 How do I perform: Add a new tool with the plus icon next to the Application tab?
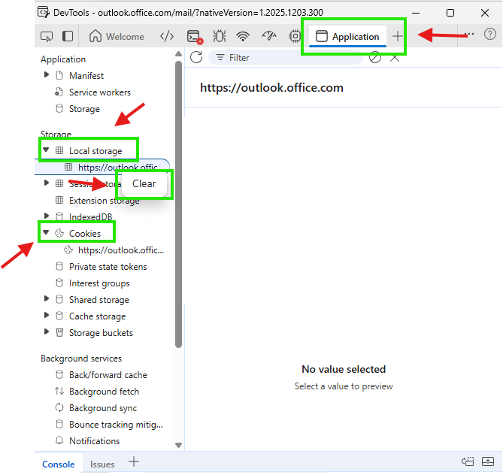click(398, 36)
